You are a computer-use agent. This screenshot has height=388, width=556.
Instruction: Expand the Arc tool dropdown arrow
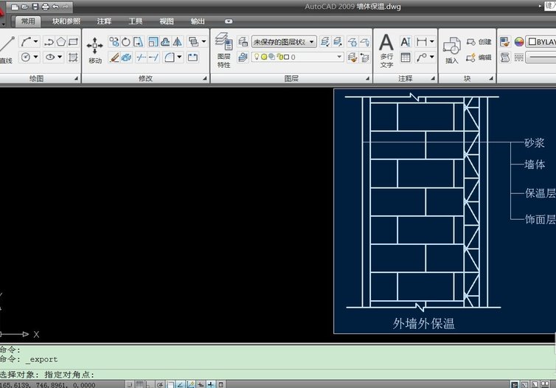(36, 42)
